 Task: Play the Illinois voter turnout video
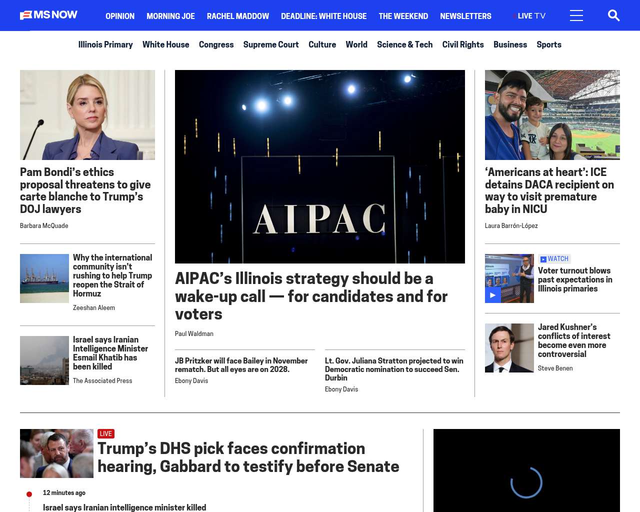[x=493, y=295]
